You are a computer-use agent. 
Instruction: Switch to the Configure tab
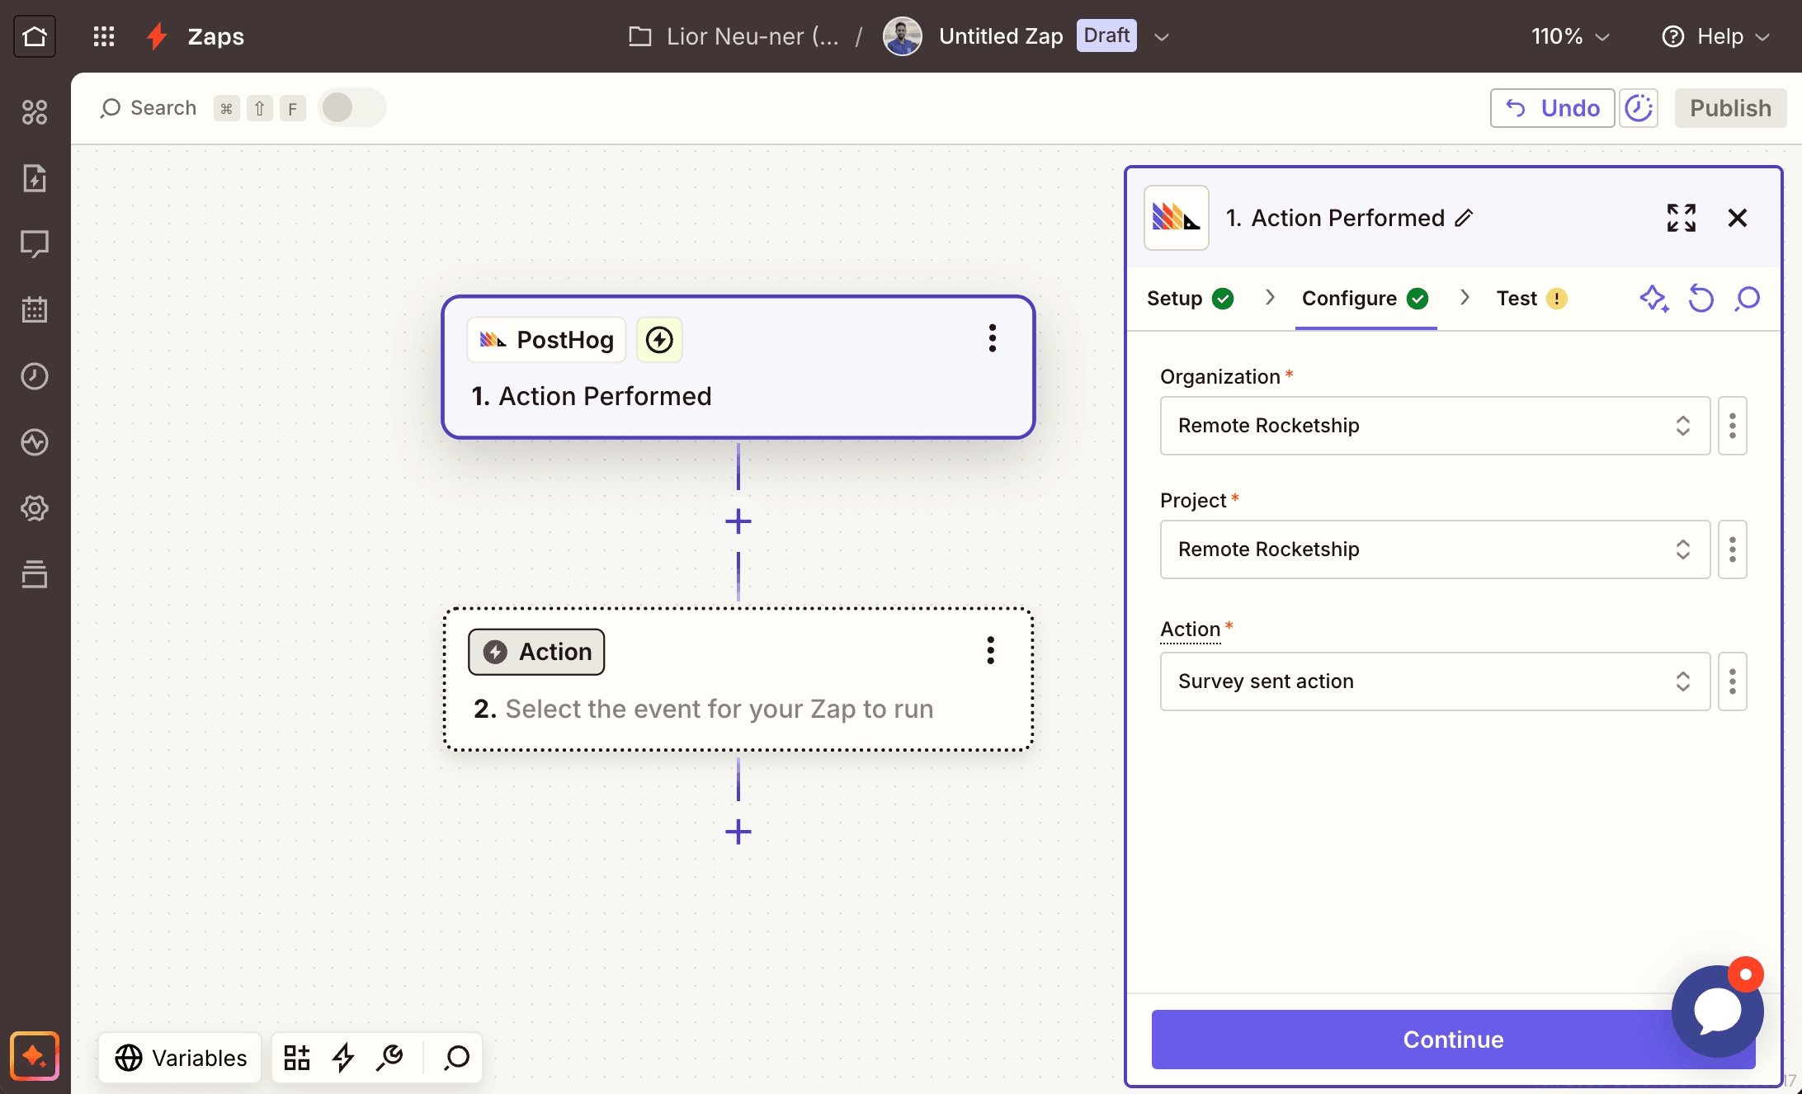[x=1365, y=299]
